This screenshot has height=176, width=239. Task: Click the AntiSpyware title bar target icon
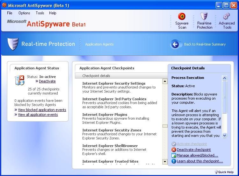(4, 5)
